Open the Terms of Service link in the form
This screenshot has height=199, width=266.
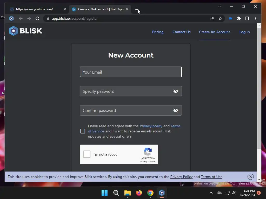(96, 131)
